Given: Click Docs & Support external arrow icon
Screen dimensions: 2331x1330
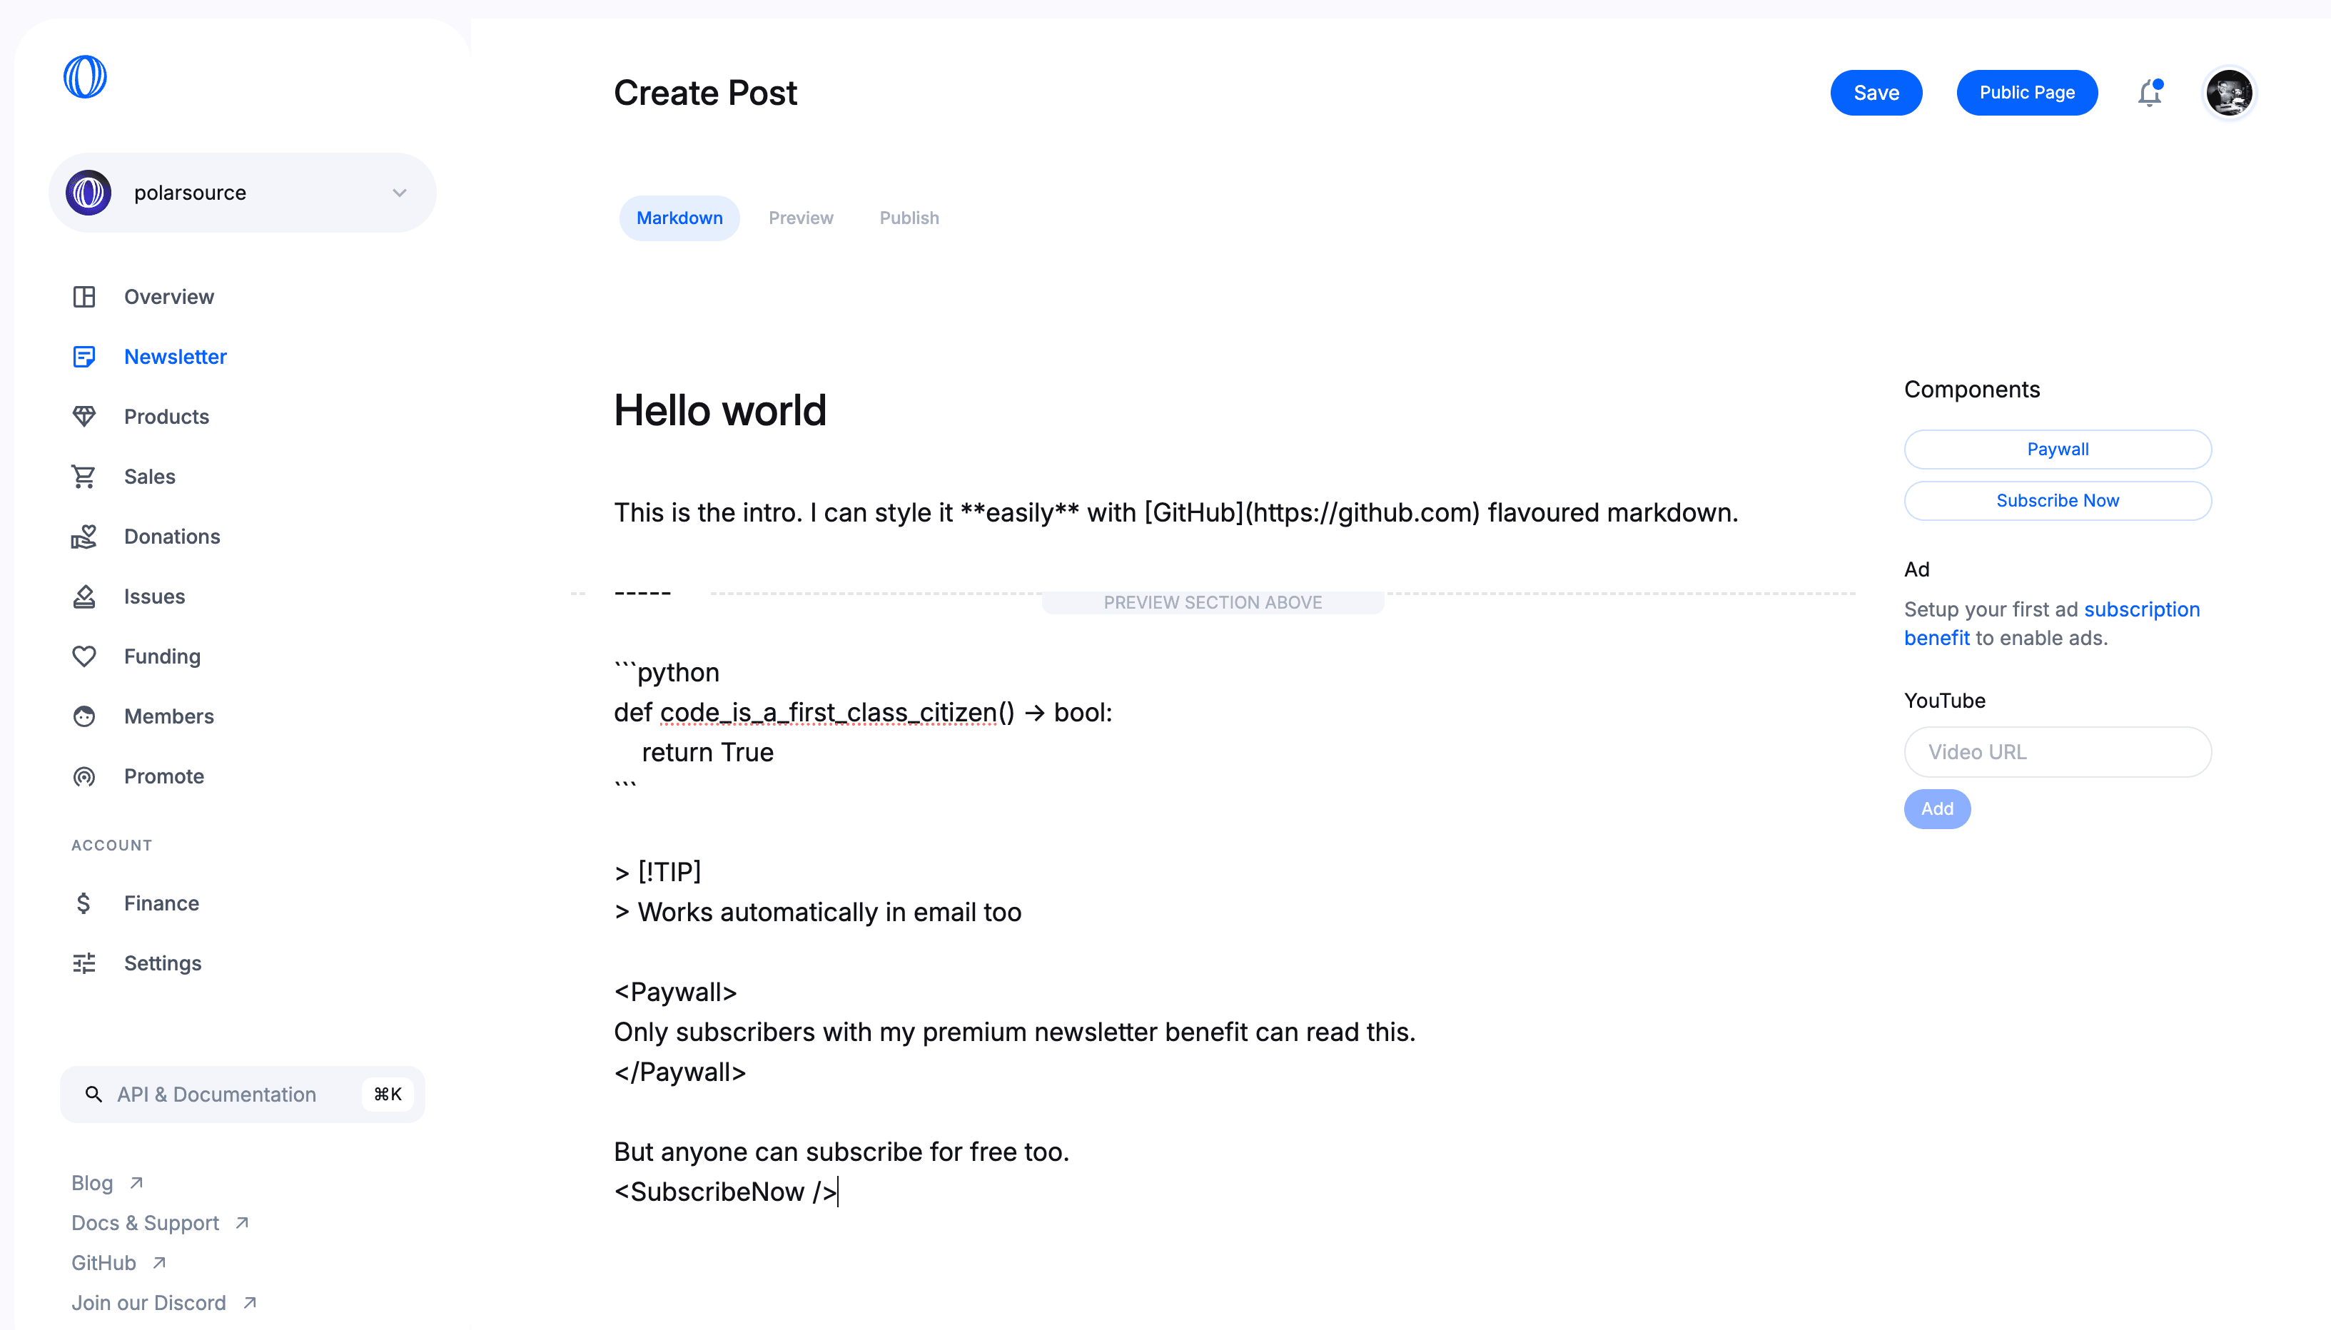Looking at the screenshot, I should pyautogui.click(x=242, y=1222).
